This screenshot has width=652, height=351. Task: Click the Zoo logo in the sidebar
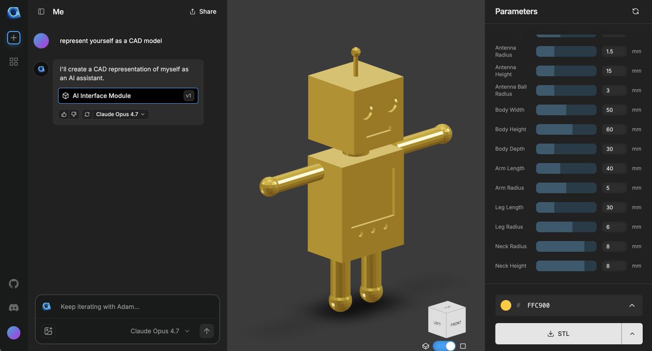(x=13, y=12)
